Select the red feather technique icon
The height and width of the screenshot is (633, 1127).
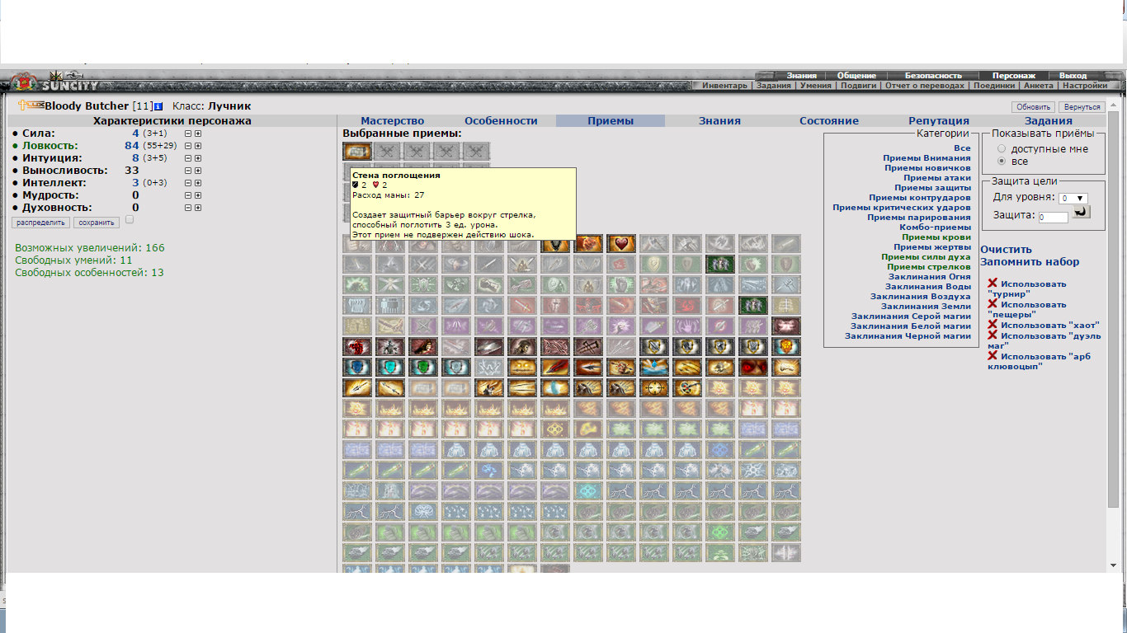pos(555,367)
